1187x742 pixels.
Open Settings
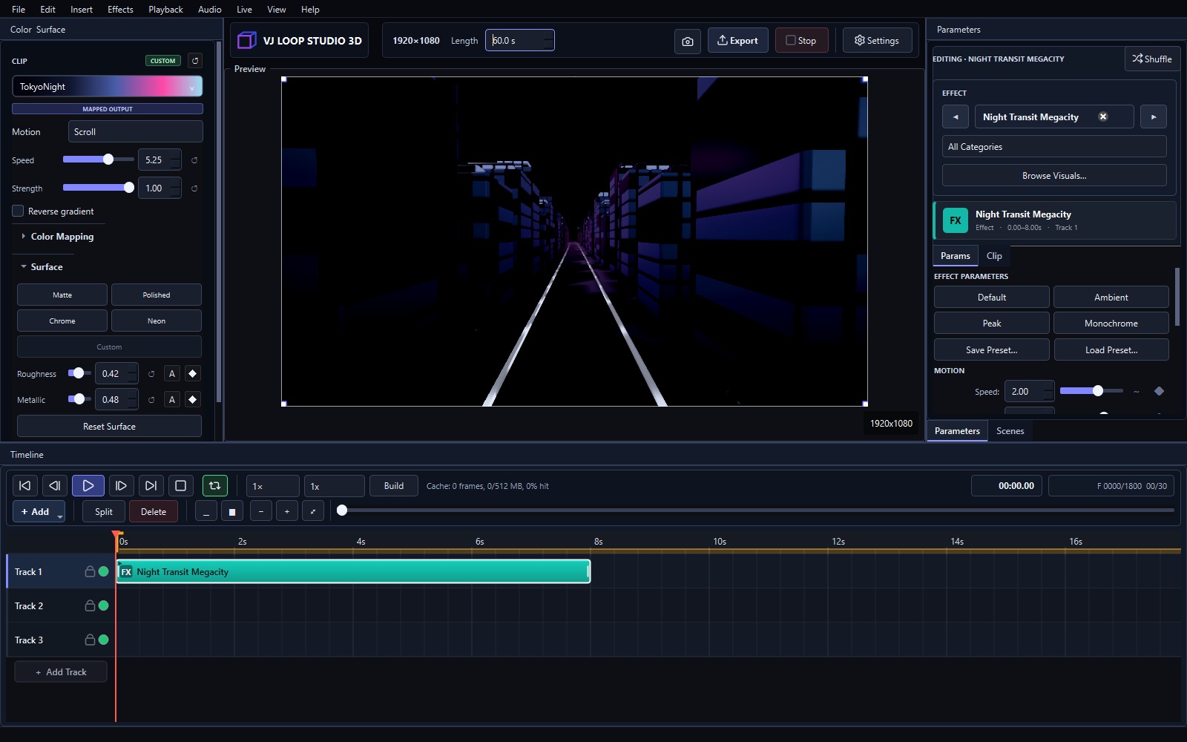tap(877, 40)
